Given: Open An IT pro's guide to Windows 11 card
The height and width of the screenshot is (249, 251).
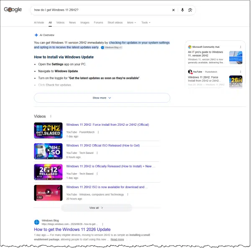Looking at the screenshot, I should pos(205,54).
